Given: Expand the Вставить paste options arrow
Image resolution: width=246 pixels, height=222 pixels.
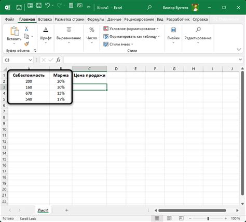Looking at the screenshot, I should pyautogui.click(x=14, y=43).
